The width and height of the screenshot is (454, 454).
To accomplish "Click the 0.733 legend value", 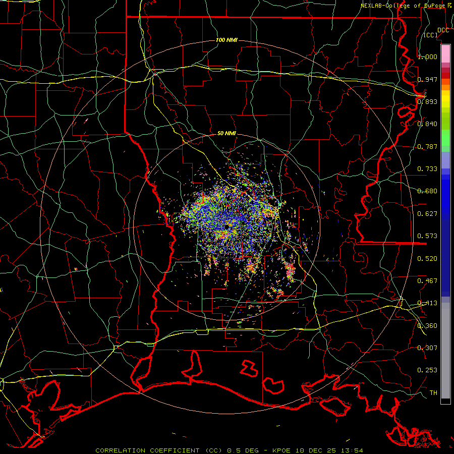I will [427, 169].
